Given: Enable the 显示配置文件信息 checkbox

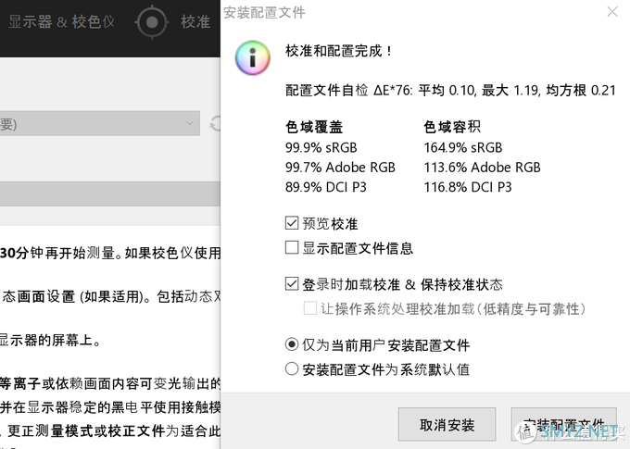Looking at the screenshot, I should [293, 247].
